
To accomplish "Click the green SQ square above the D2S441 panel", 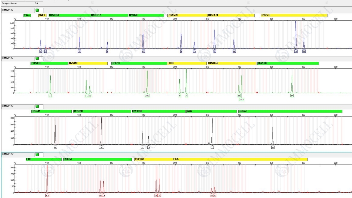I will coord(37,106).
